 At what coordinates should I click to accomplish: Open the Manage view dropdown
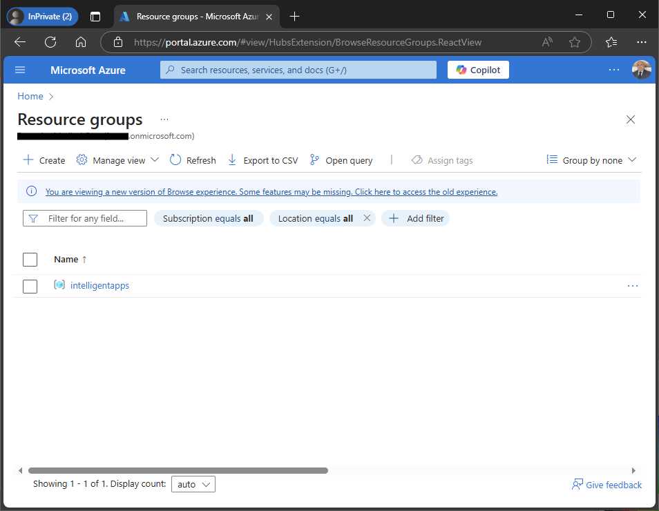[117, 160]
